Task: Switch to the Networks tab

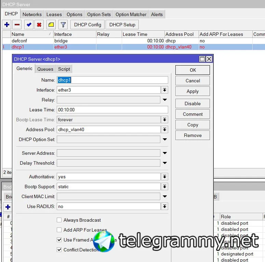Action: (32, 15)
